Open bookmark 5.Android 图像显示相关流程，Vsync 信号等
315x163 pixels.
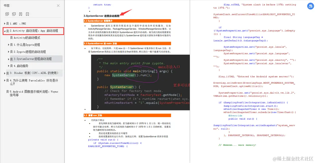click(x=34, y=93)
